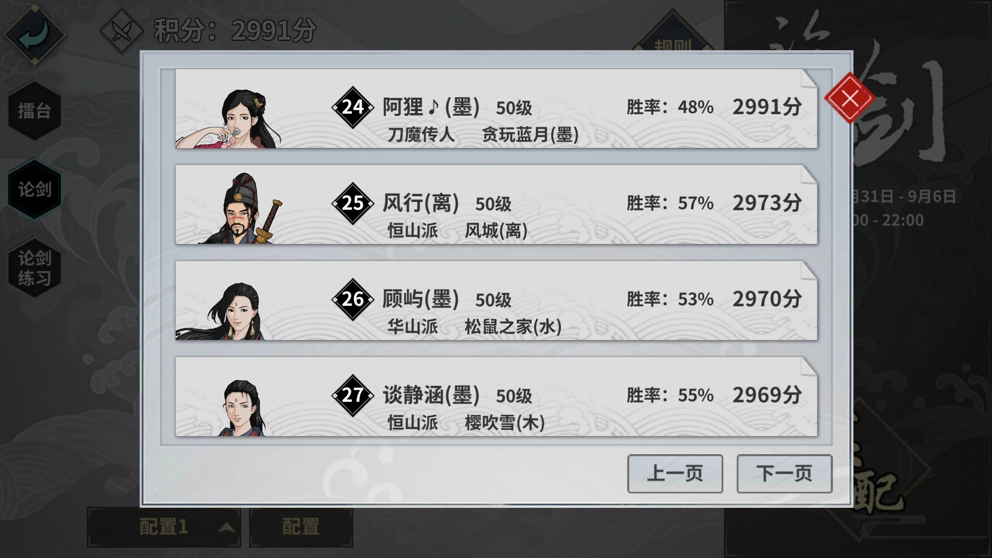The height and width of the screenshot is (558, 992).
Task: Click the rank 27 diamond badge
Action: 353,396
